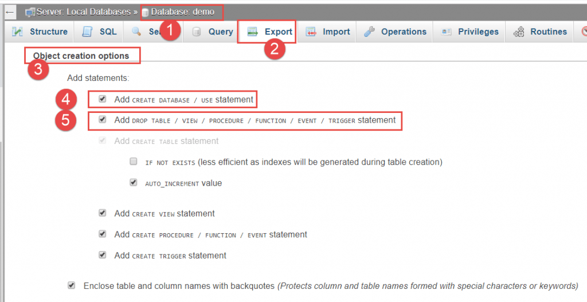Click the Import tab icon

[x=311, y=32]
